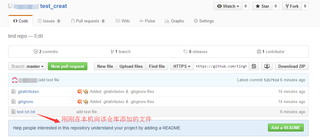This screenshot has height=138, width=320.
Task: Select the clone URL text field
Action: pyautogui.click(x=221, y=66)
